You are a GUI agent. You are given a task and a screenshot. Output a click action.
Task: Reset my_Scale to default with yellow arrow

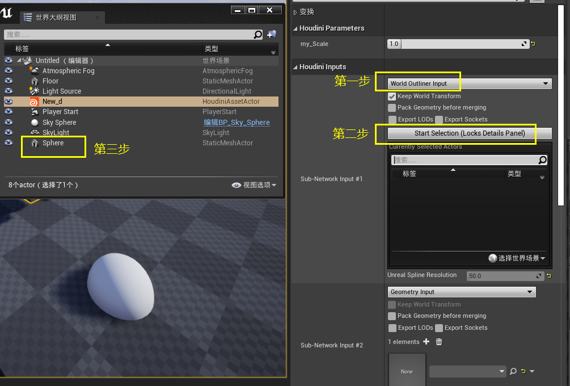(533, 44)
